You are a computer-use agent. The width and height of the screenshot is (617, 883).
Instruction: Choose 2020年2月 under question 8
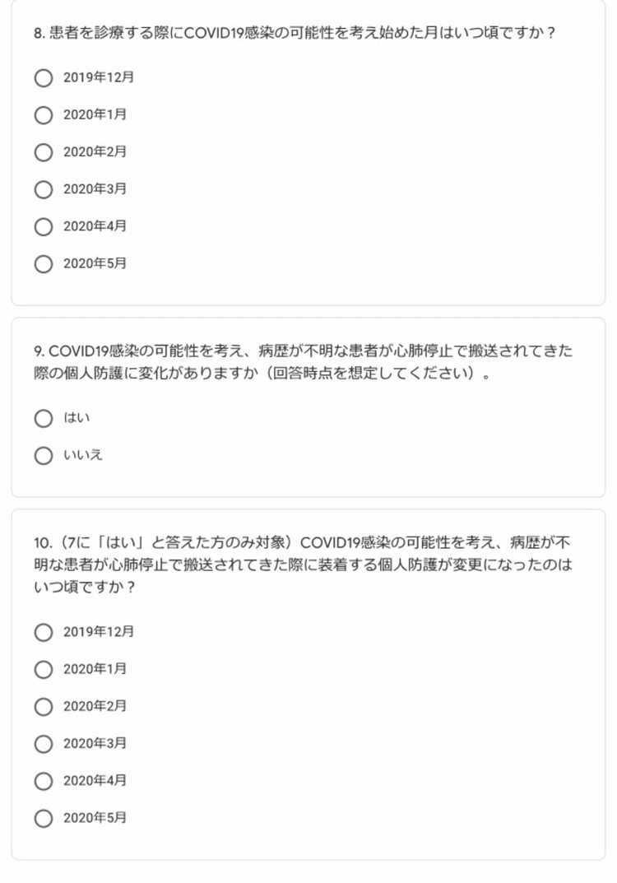point(44,152)
